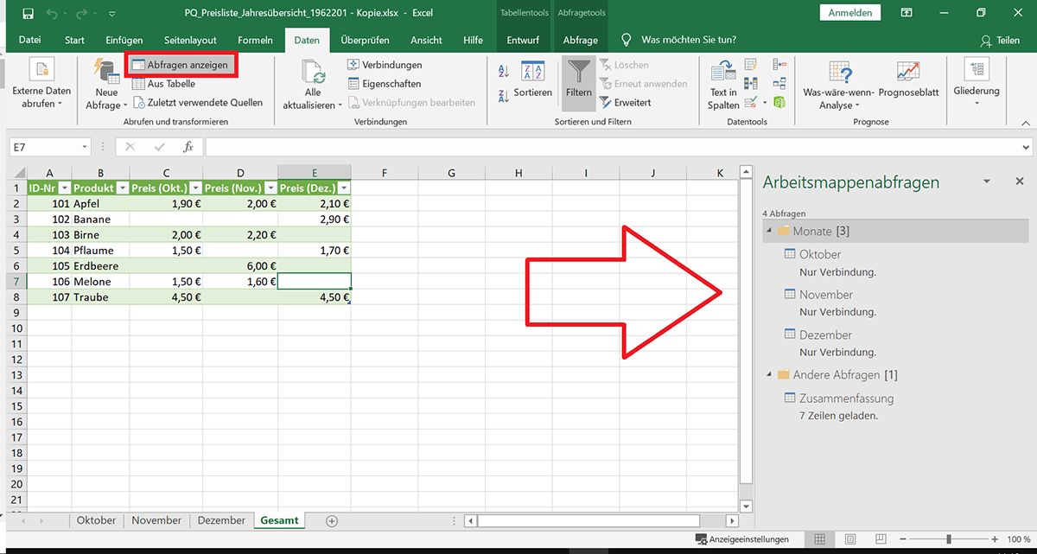Open filter dropdown for Preis (Dez.)
This screenshot has width=1037, height=554.
pyautogui.click(x=344, y=188)
